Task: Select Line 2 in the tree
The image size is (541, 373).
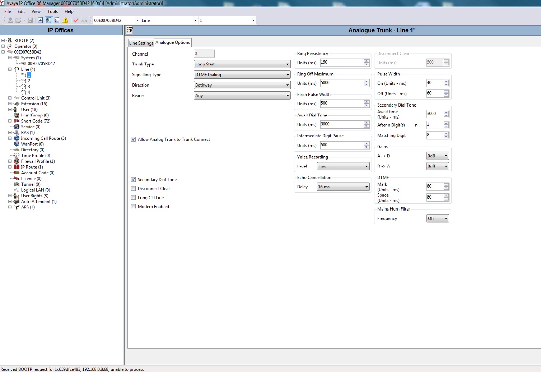Action: tap(29, 81)
